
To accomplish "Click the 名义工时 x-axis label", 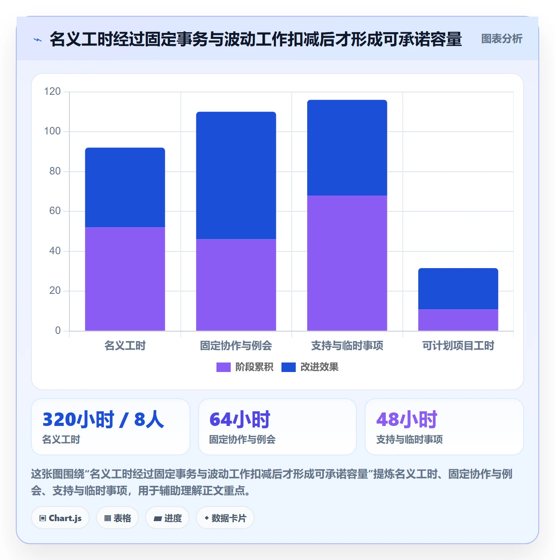I will [125, 346].
